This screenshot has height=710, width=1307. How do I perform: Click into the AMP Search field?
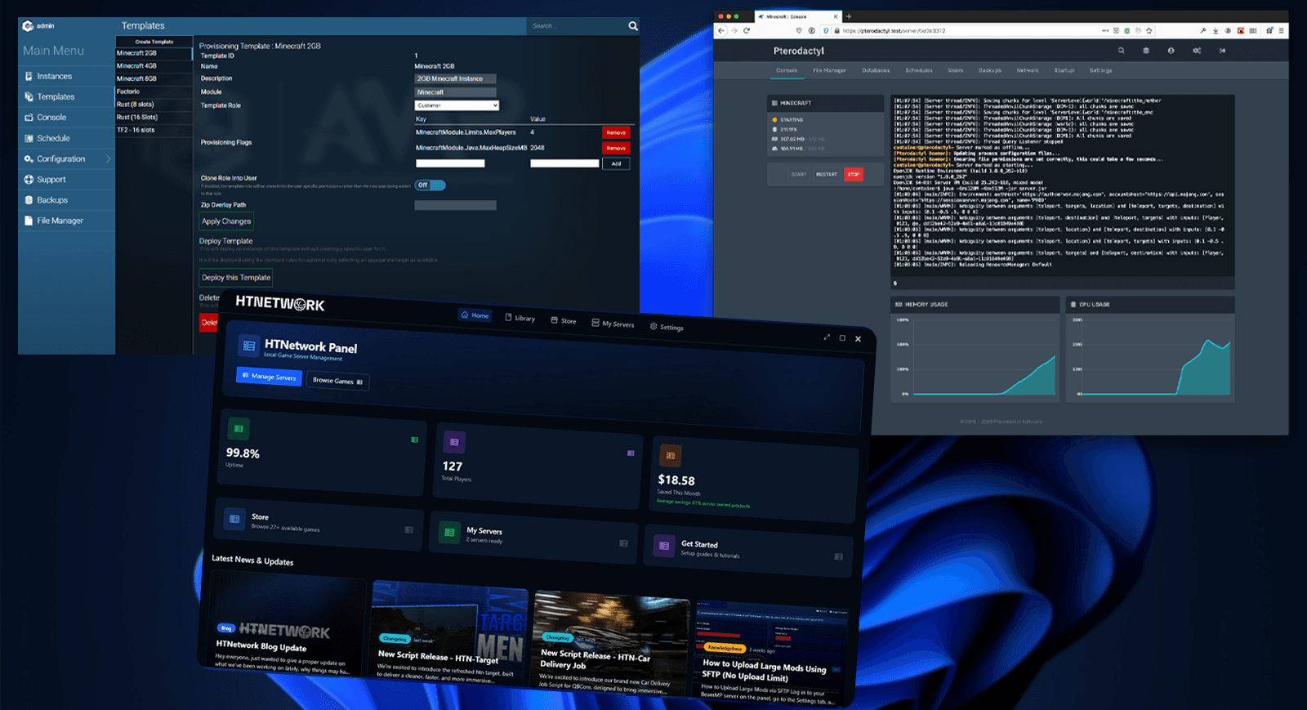tap(576, 26)
